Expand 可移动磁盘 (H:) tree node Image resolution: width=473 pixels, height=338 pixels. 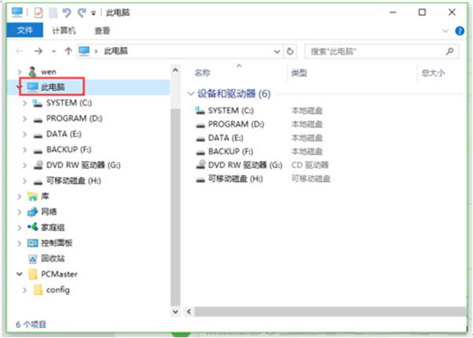pyautogui.click(x=24, y=181)
